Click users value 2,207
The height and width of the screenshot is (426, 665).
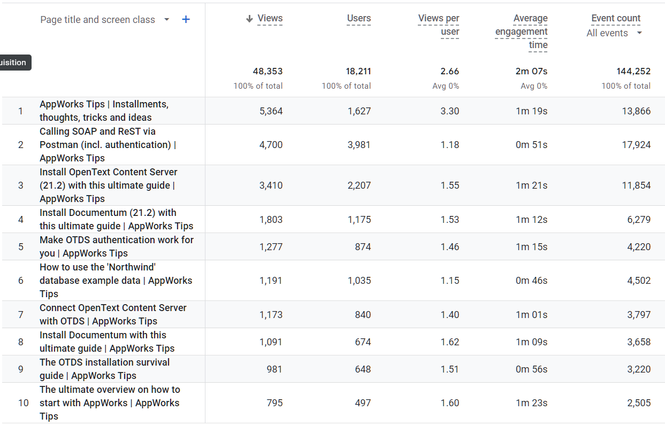(359, 185)
